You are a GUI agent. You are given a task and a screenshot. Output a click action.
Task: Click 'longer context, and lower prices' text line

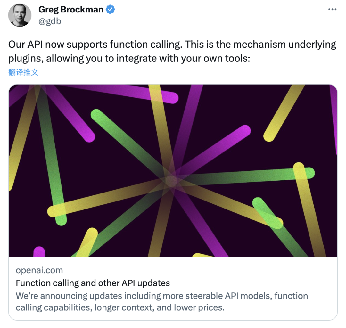(x=160, y=307)
